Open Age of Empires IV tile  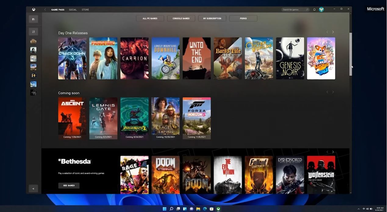pyautogui.click(x=166, y=118)
